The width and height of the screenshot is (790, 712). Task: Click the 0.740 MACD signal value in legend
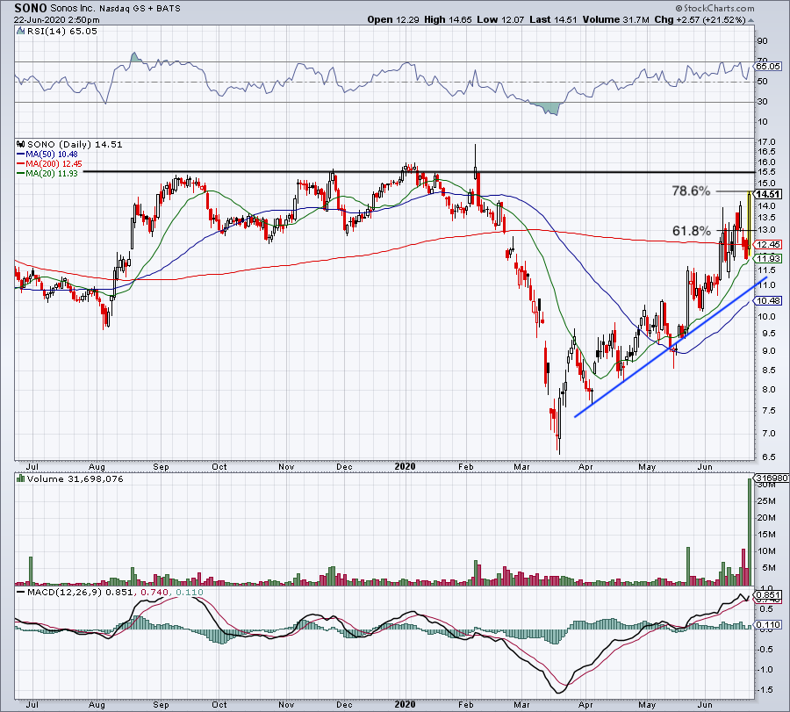coord(154,592)
